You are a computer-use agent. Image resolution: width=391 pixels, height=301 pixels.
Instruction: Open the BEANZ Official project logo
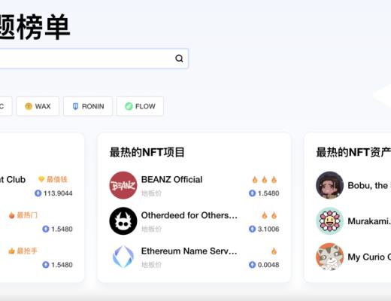[123, 185]
